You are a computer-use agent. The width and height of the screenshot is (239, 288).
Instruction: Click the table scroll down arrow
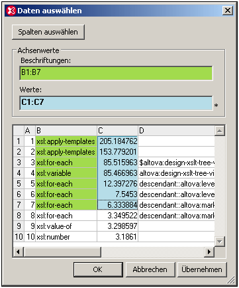(x=220, y=242)
